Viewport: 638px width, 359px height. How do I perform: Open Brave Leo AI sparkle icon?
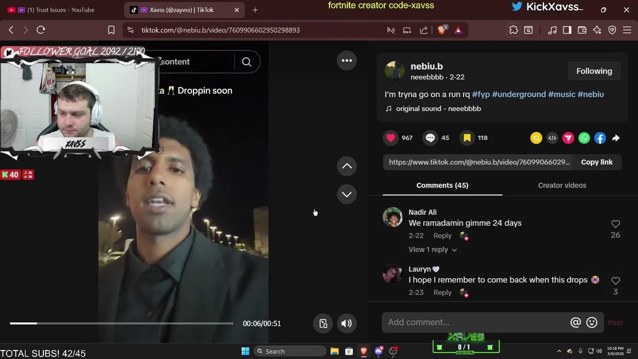(x=597, y=30)
